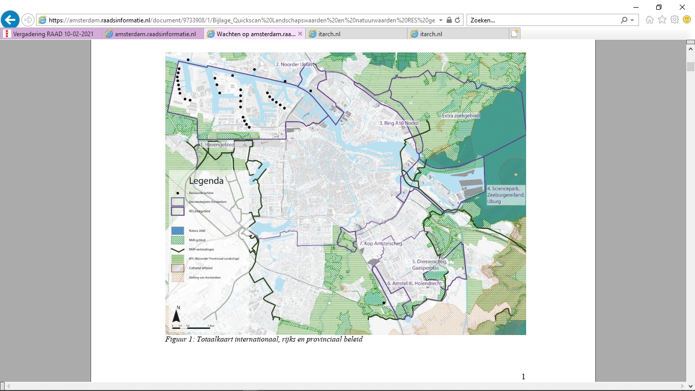Expand the search provider dropdown arrow

pos(632,20)
